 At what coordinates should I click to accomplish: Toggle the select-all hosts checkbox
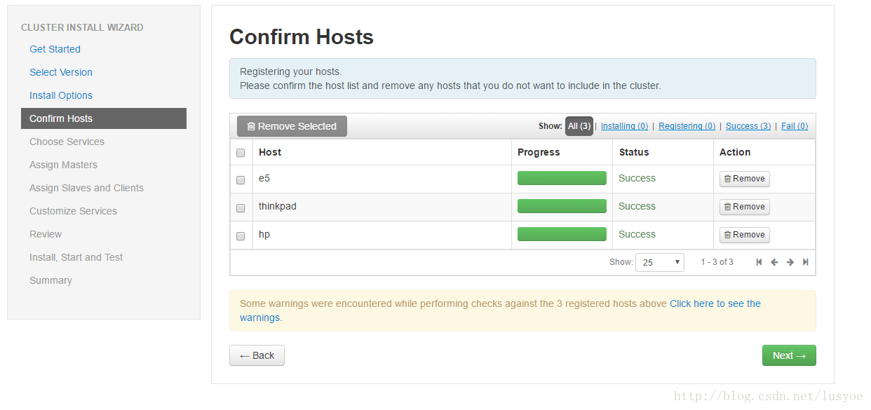[241, 153]
